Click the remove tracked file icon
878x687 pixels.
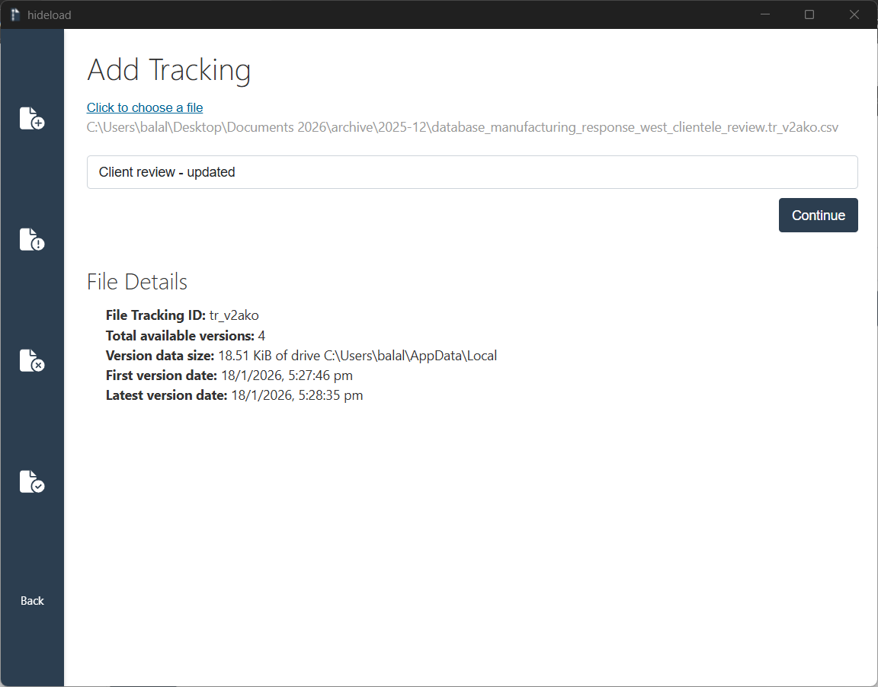click(x=31, y=360)
